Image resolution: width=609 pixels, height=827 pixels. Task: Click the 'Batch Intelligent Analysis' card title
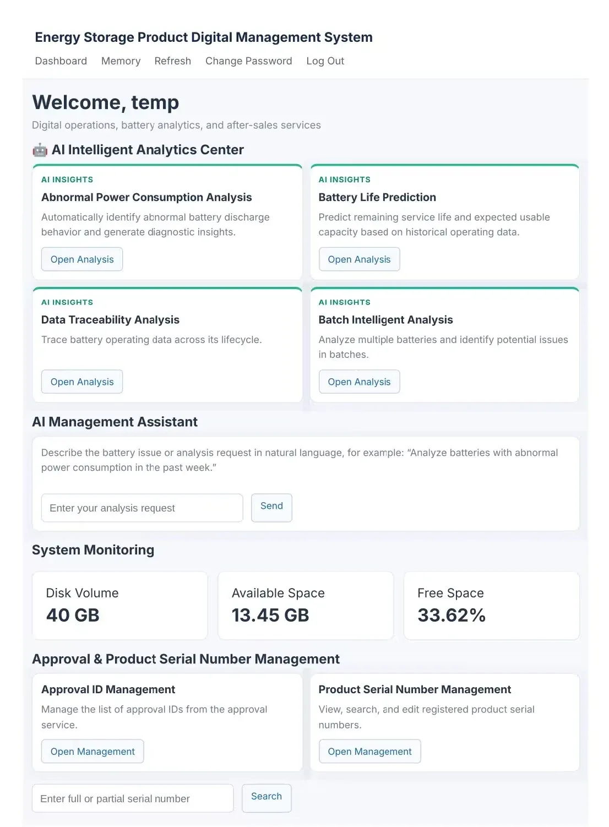[x=385, y=320]
